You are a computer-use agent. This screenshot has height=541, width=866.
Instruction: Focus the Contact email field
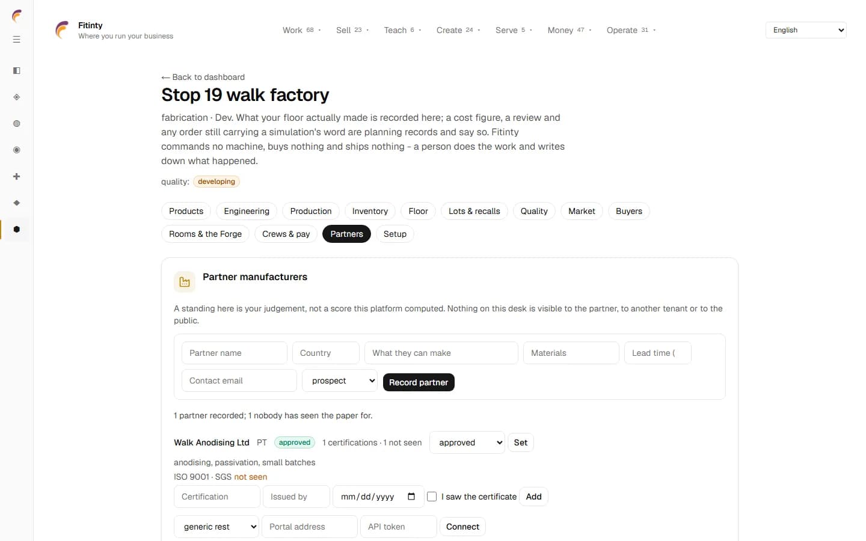(239, 381)
